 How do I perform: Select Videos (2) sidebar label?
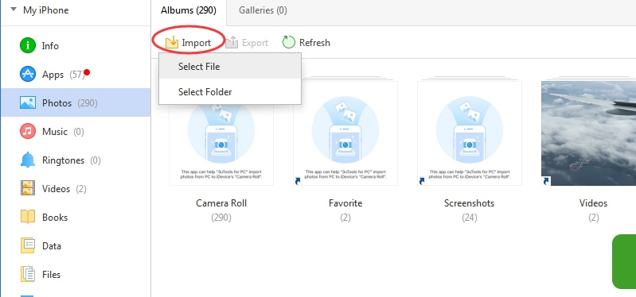(x=64, y=189)
